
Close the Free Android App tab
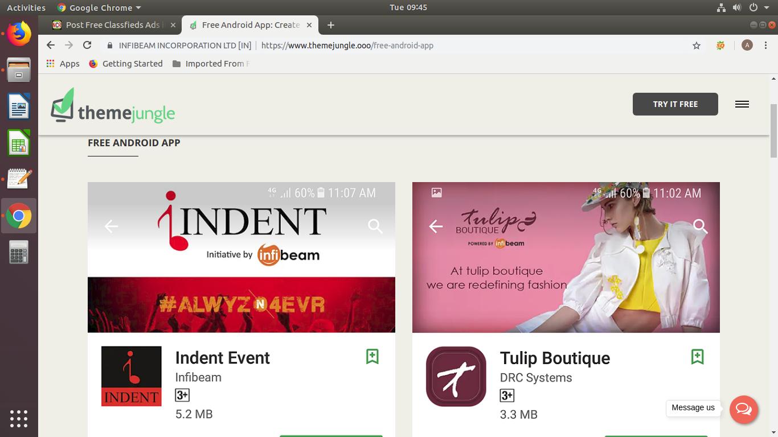[x=309, y=25]
